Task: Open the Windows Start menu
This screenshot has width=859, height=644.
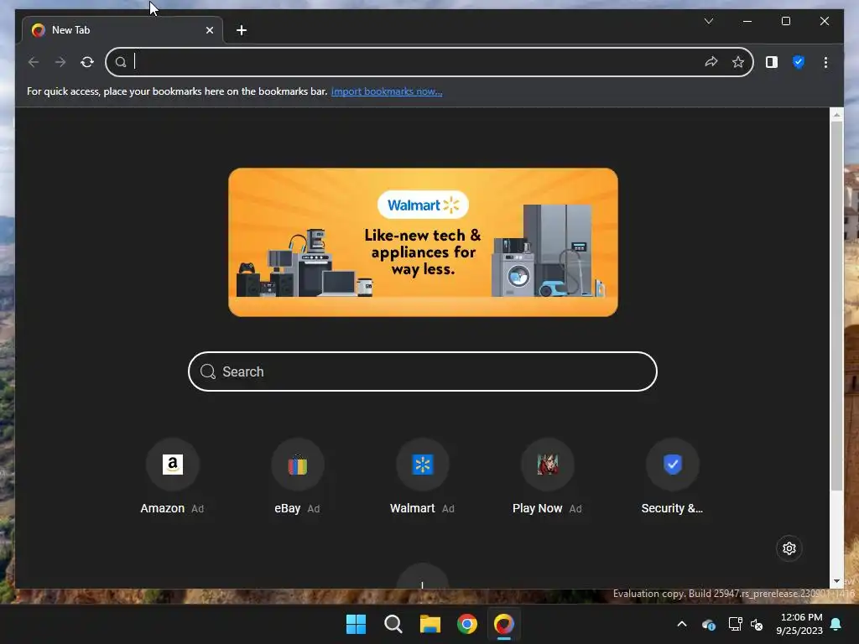Action: [x=356, y=624]
